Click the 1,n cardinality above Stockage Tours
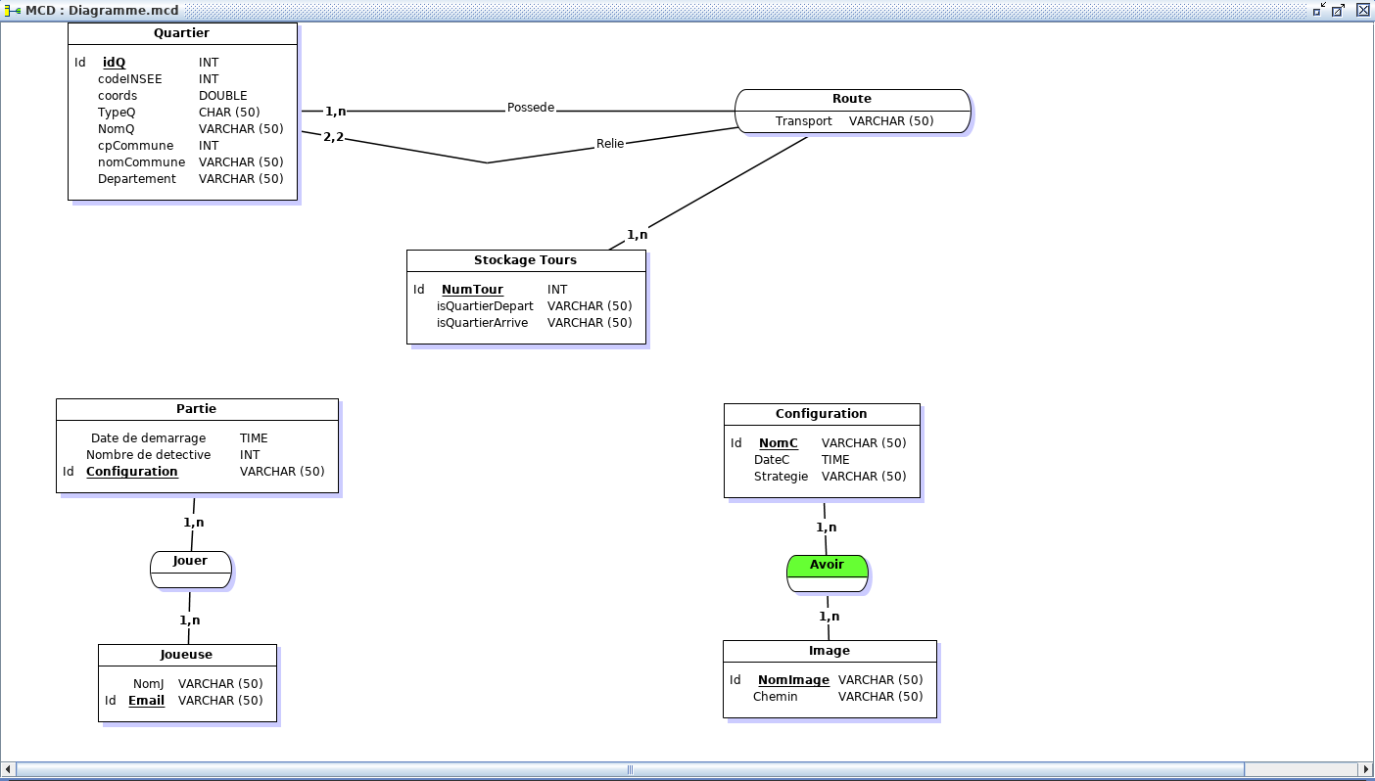Image resolution: width=1375 pixels, height=781 pixels. (637, 235)
